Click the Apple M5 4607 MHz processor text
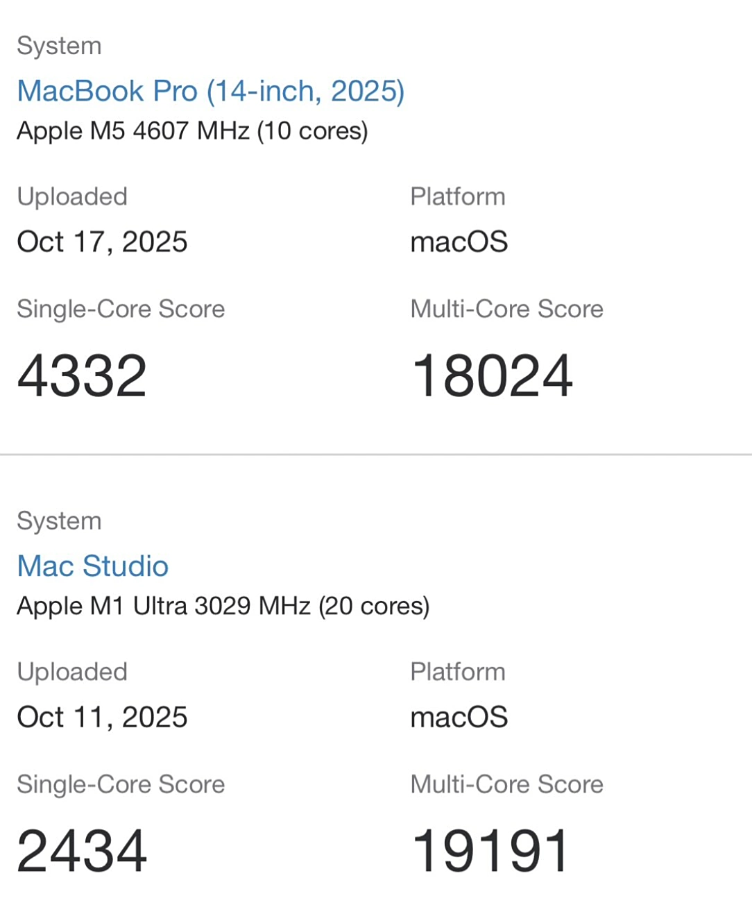Screen dimensions: 752x905 pyautogui.click(x=192, y=130)
